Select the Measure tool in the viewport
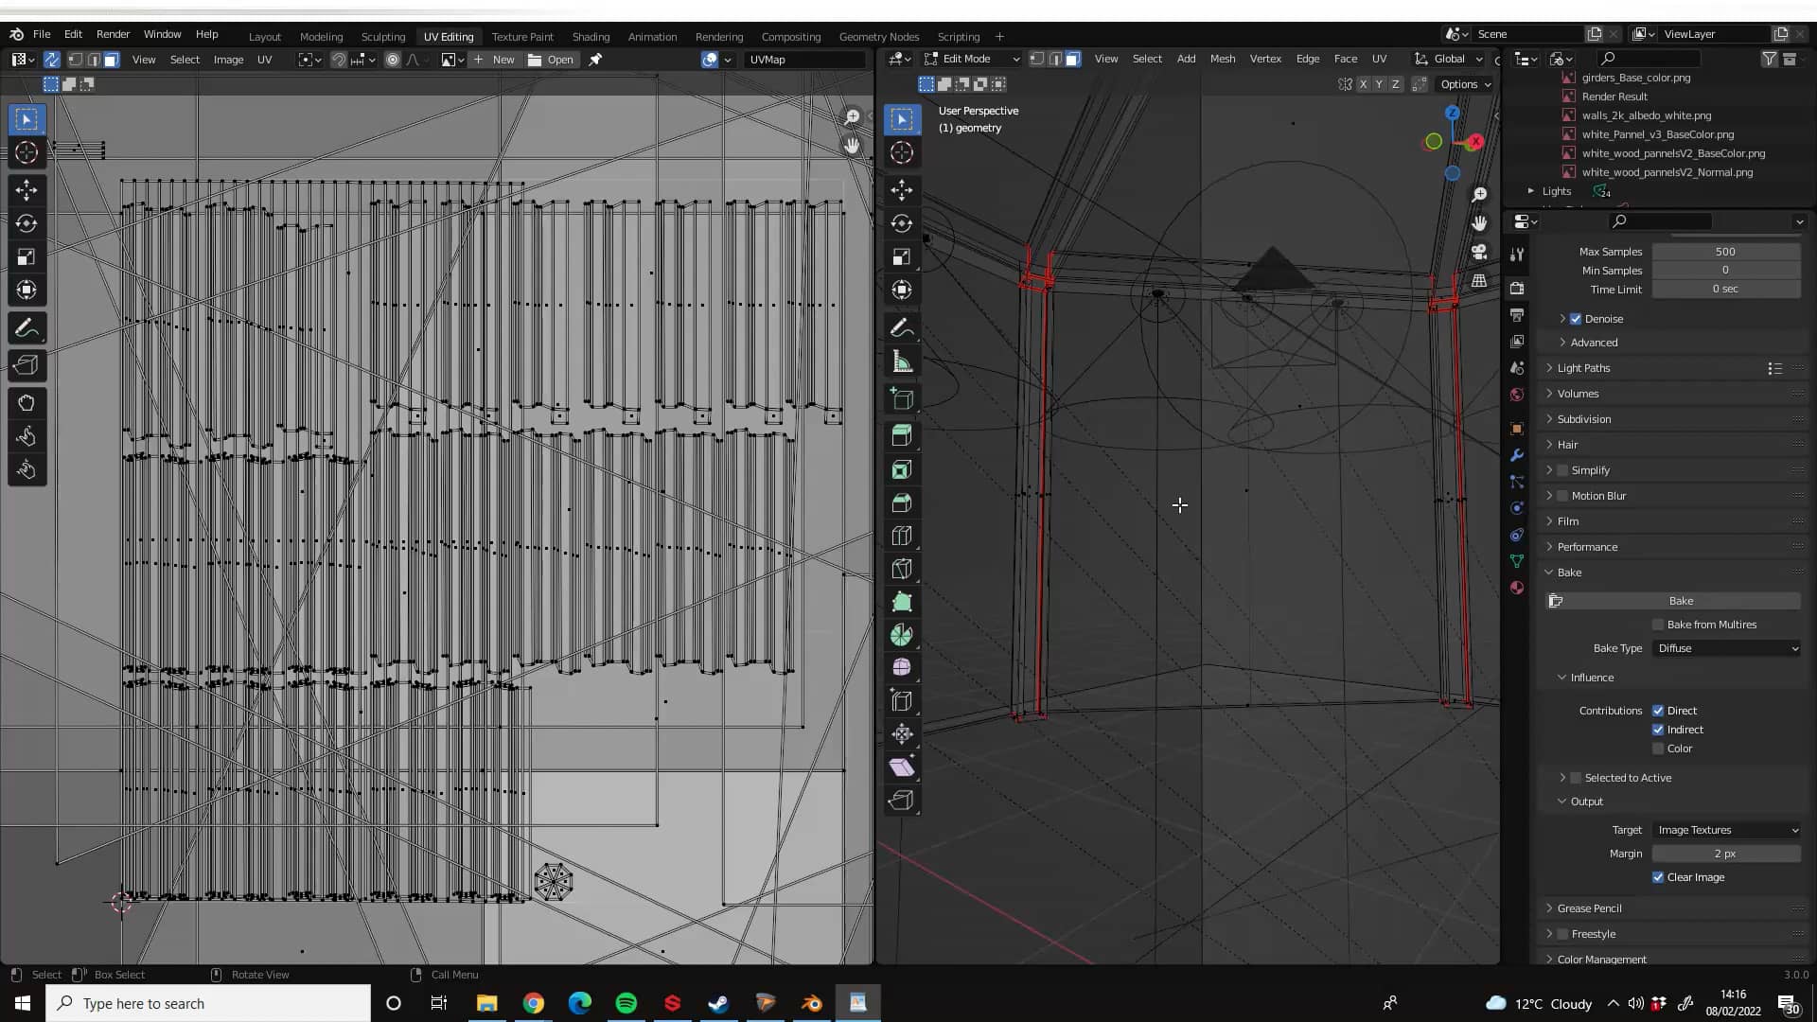 [902, 361]
